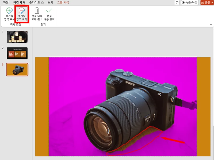Open the 보기 tab
This screenshot has width=214, height=160.
click(50, 2)
